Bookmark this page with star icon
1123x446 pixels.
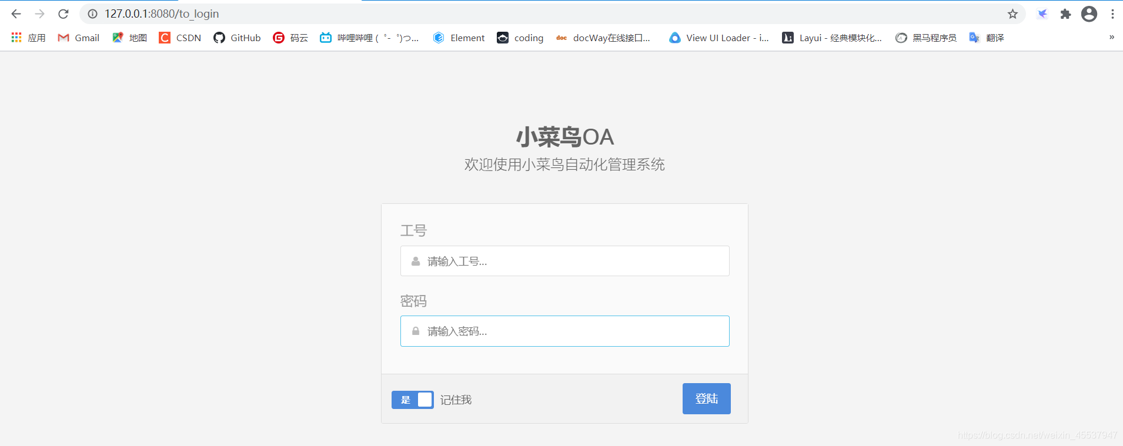click(x=1012, y=14)
